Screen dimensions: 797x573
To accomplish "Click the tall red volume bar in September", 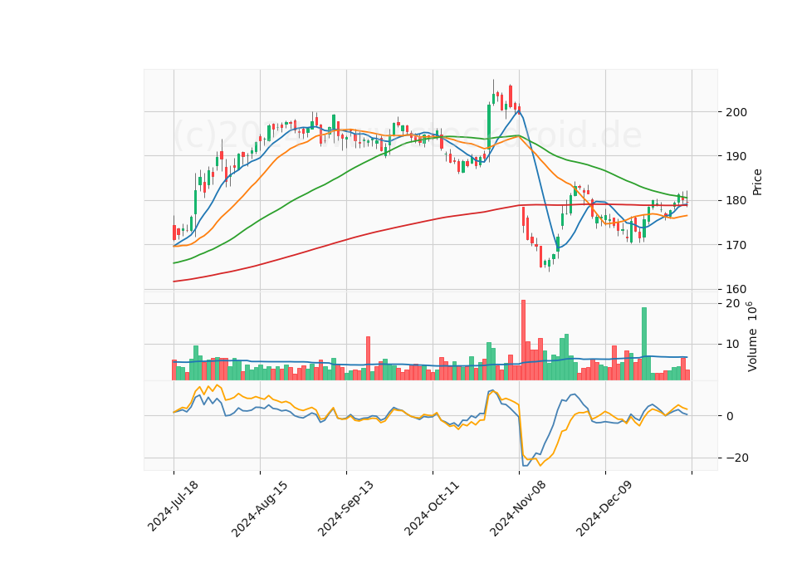I will point(368,359).
